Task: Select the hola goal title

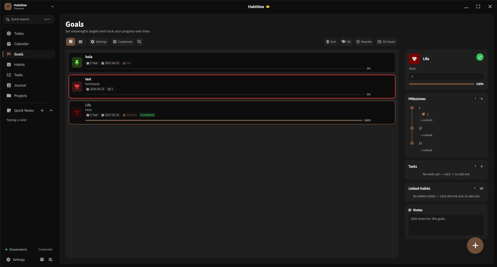Action: tap(89, 57)
